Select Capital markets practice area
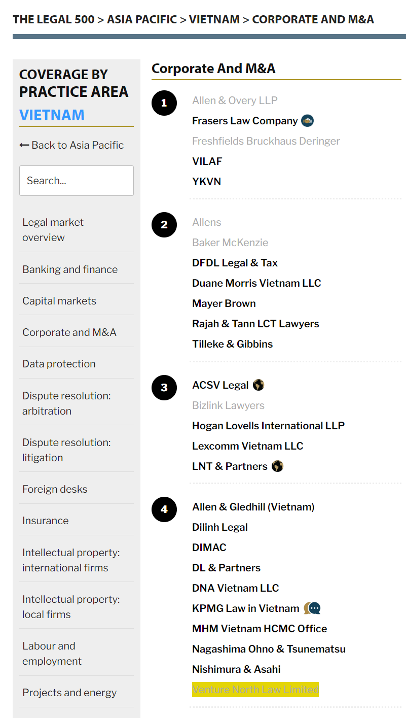The width and height of the screenshot is (406, 718). point(59,301)
